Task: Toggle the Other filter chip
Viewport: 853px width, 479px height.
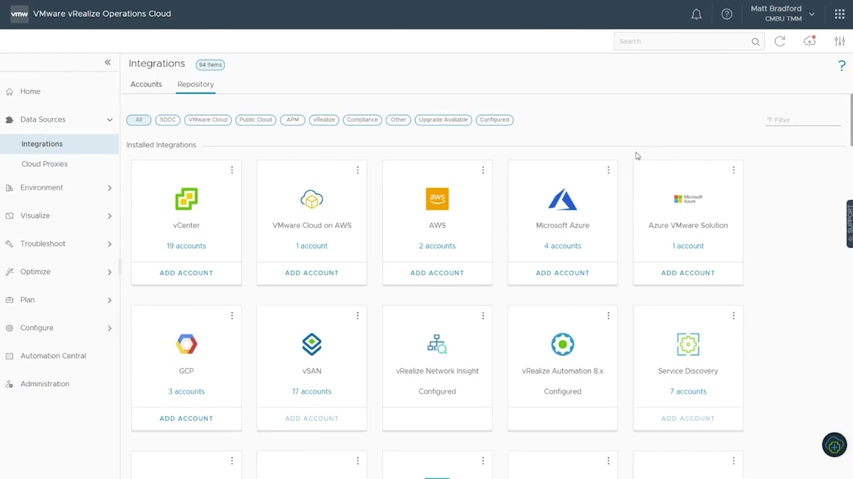Action: (399, 120)
